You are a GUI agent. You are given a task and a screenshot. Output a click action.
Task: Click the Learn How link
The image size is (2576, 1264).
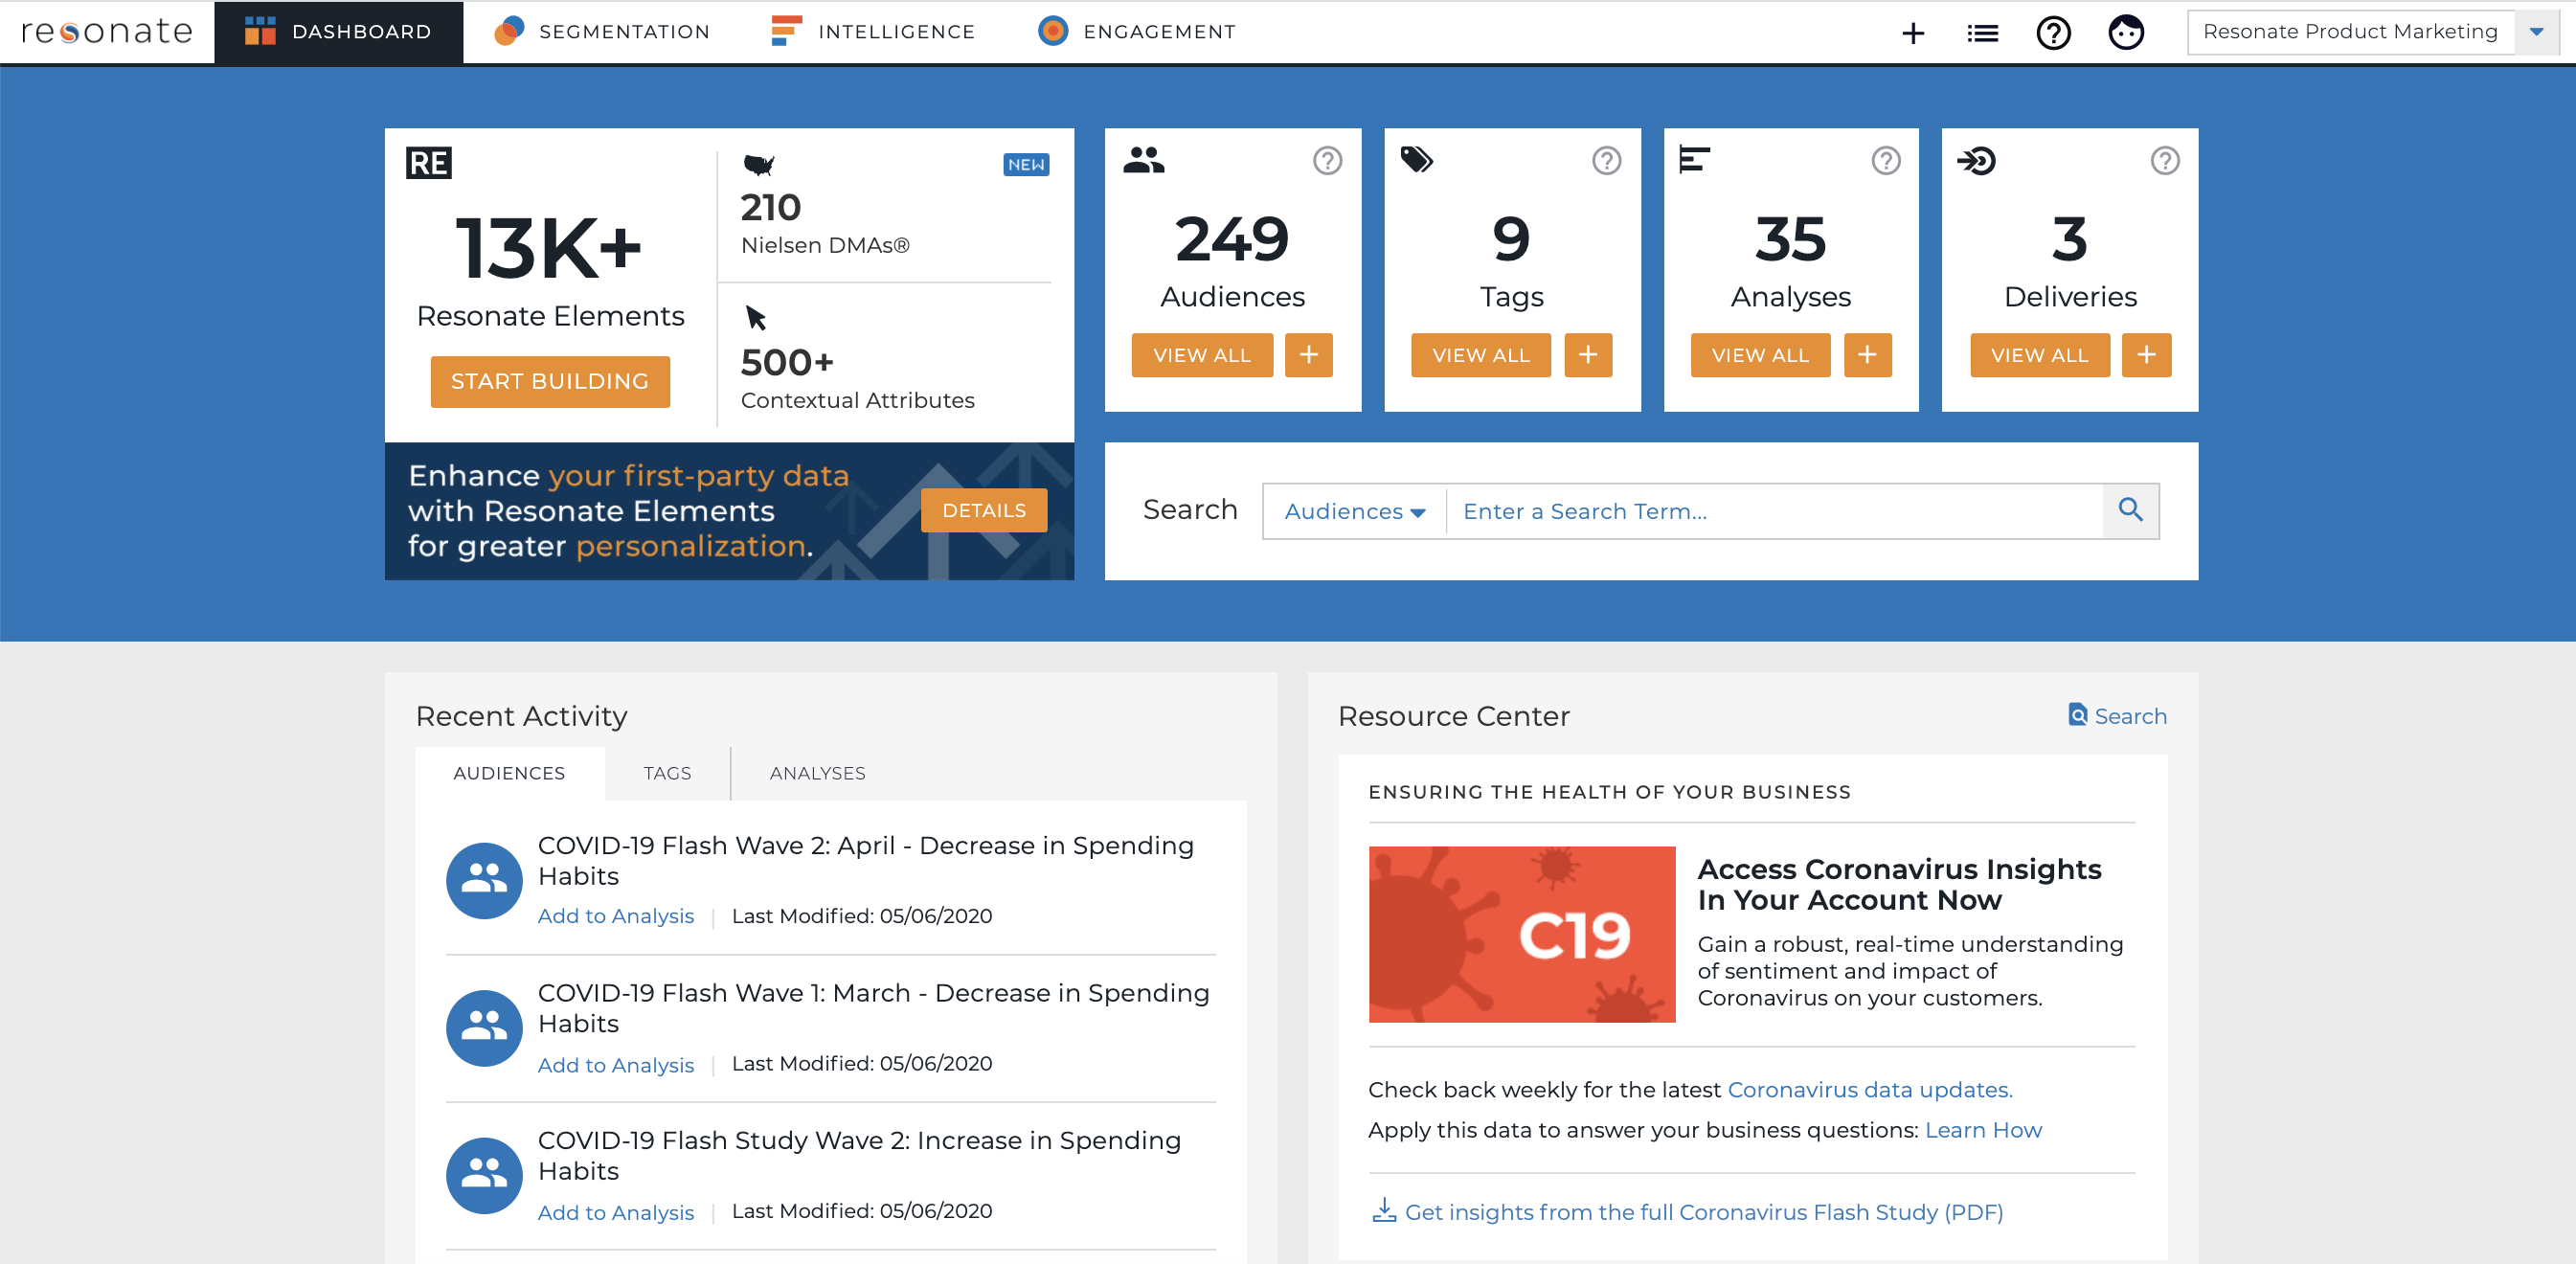coord(1983,1129)
